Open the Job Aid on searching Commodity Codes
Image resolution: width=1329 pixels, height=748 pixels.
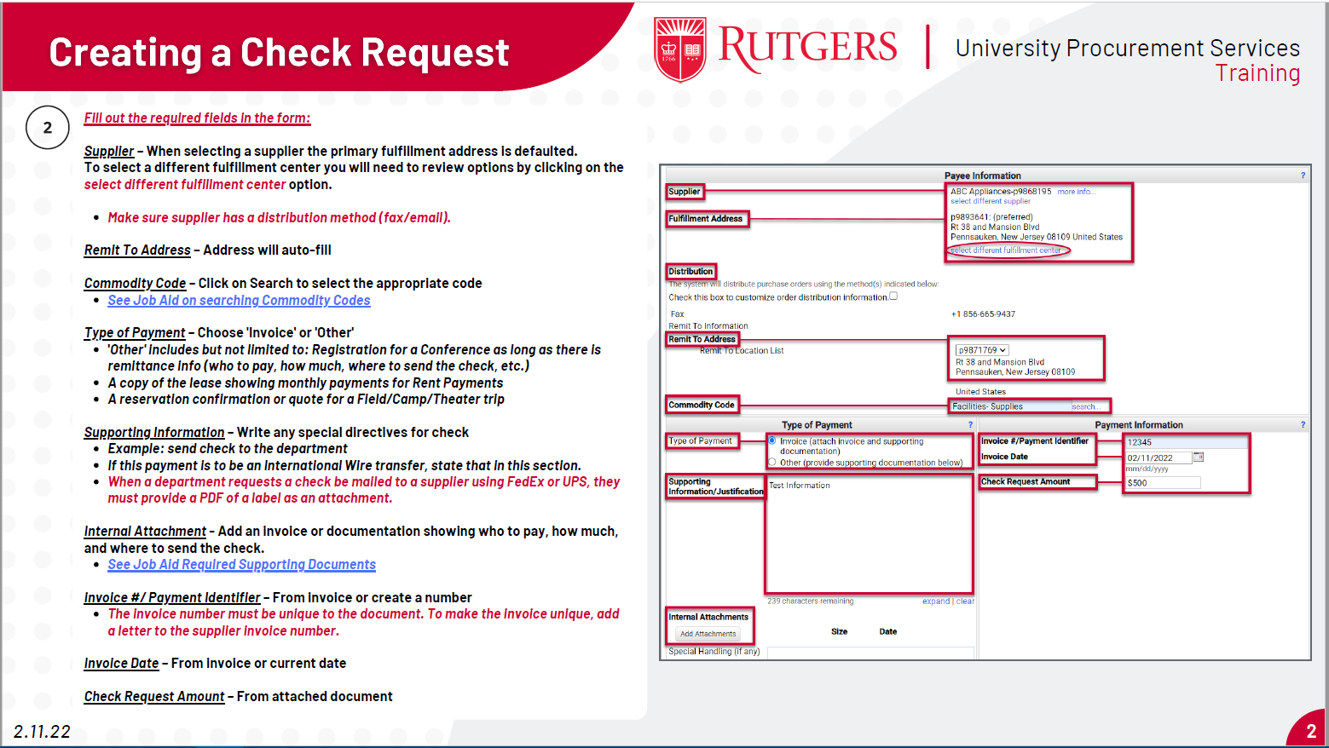(239, 300)
